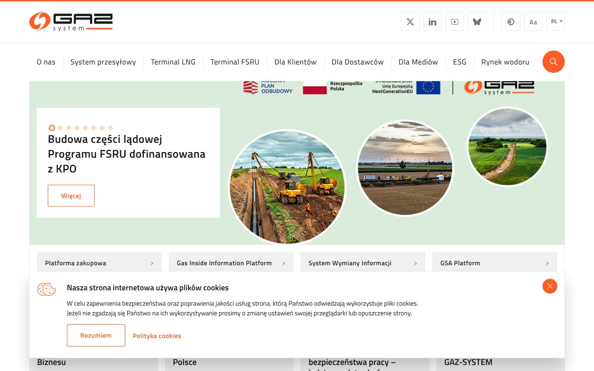Open the Polityka cookies link
Viewport: 594px width, 371px height.
pyautogui.click(x=157, y=335)
